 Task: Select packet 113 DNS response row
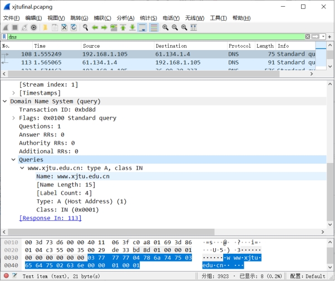(167, 63)
